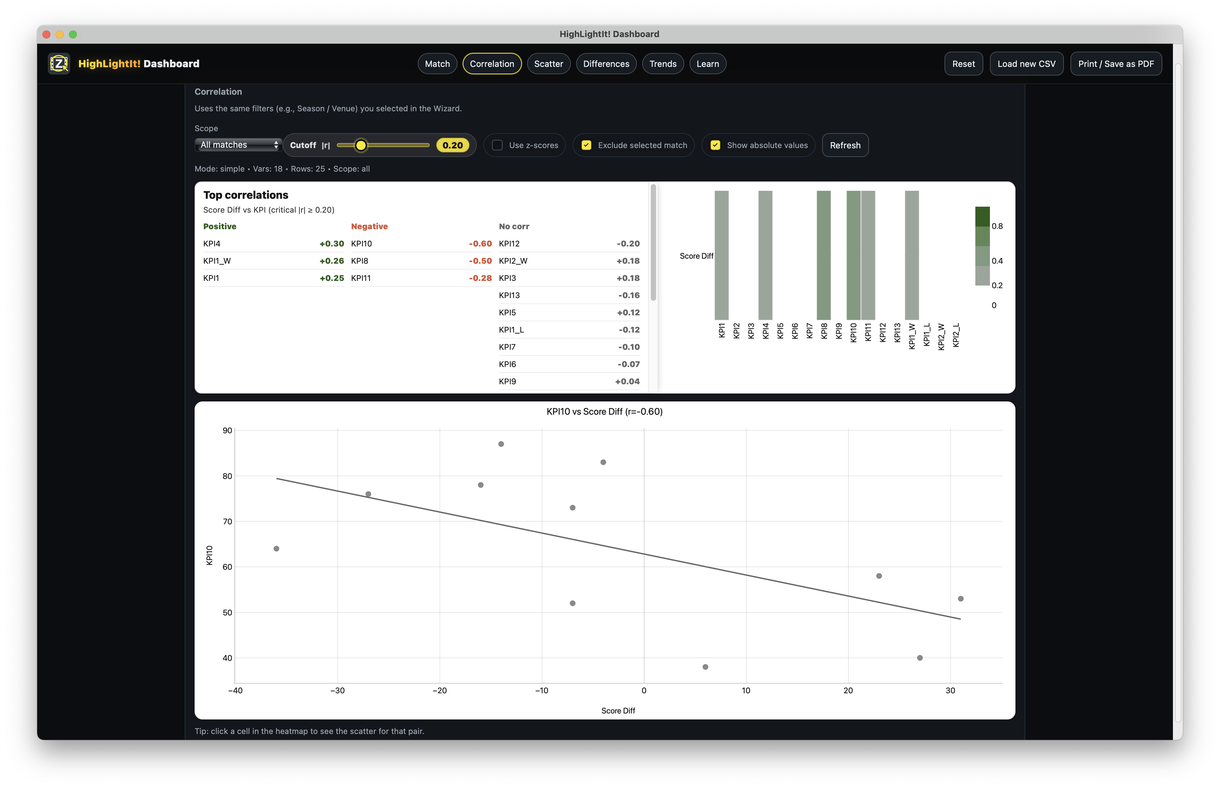Viewport: 1220px width, 789px height.
Task: Click the green fullscreen window button
Action: tap(73, 34)
